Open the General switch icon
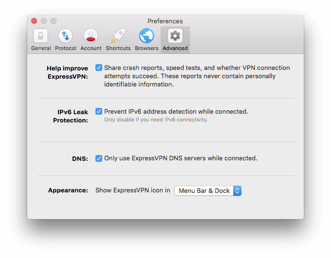331x258 pixels. pyautogui.click(x=41, y=36)
